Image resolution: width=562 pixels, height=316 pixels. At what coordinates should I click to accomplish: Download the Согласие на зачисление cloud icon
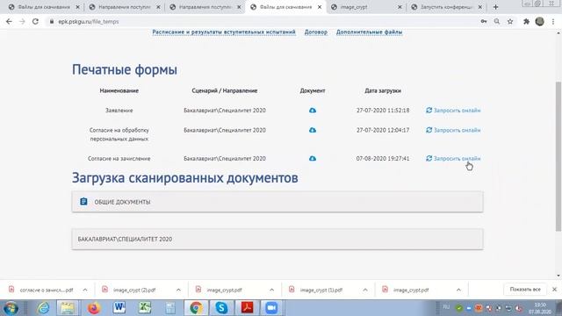click(x=313, y=158)
